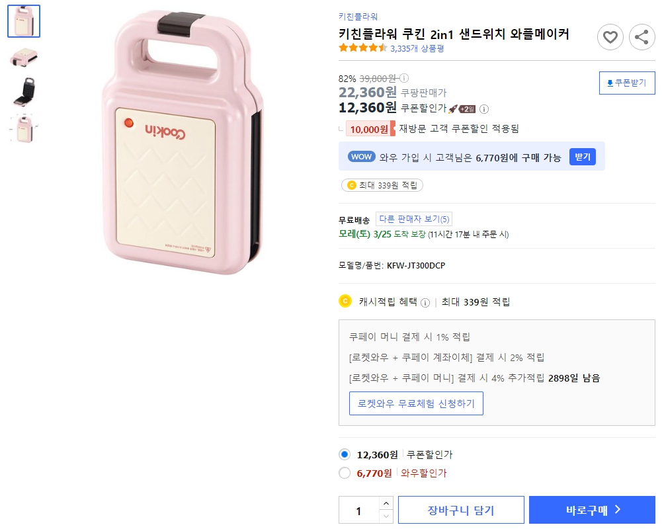Click the heart wishlist icon
The width and height of the screenshot is (662, 531).
point(610,37)
